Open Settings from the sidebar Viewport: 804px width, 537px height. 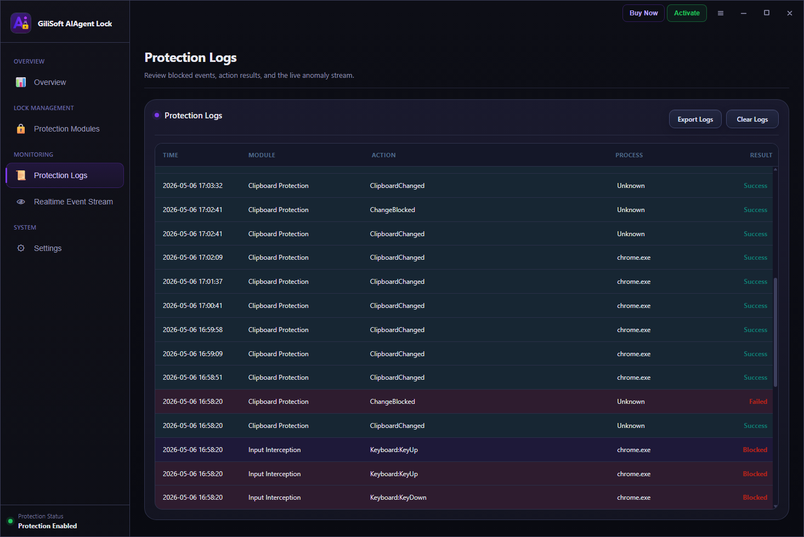pos(65,248)
